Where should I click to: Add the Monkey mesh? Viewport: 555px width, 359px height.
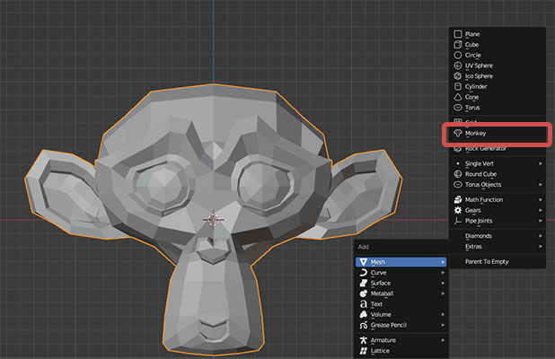pyautogui.click(x=498, y=134)
